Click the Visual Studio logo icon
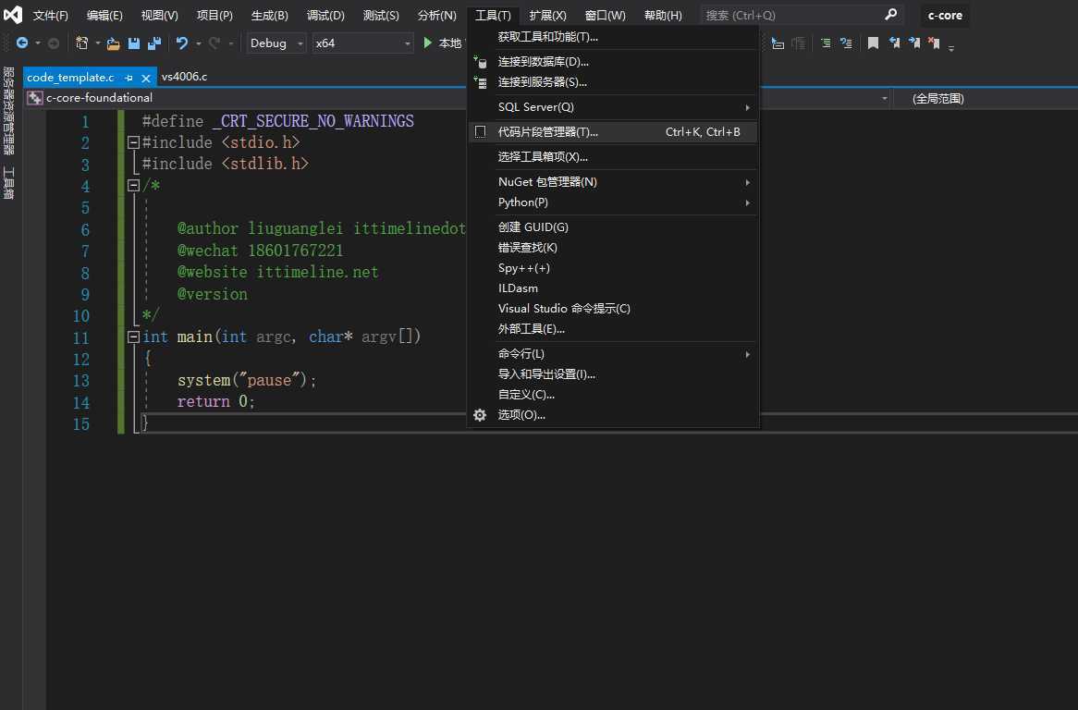Viewport: 1078px width, 710px height. 12,15
